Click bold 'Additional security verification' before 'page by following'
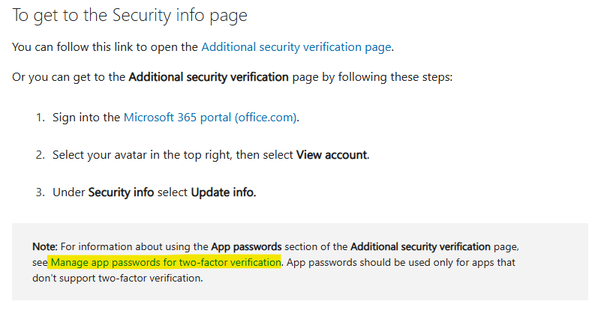598x313 pixels. pos(209,77)
